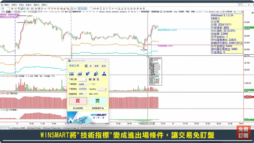254x143 pixels.
Task: Close the 成交量 volume indicator sub-chart
Action: tap(16, 76)
